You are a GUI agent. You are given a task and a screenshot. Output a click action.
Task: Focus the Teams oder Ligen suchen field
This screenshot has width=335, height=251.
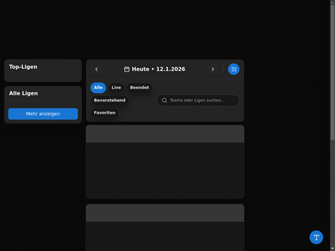click(201, 100)
